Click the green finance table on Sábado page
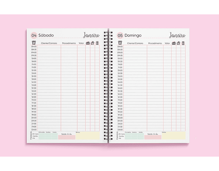The image size is (219, 171). (x=48, y=136)
